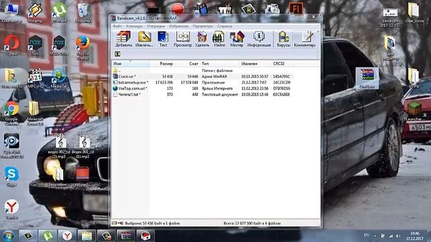
Task: Show archive Информация (Info)
Action: [259, 39]
